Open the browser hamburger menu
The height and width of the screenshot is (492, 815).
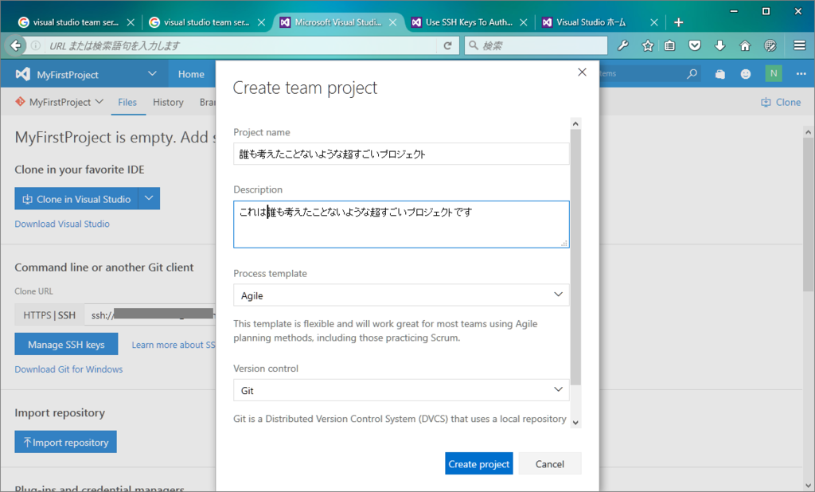tap(799, 45)
